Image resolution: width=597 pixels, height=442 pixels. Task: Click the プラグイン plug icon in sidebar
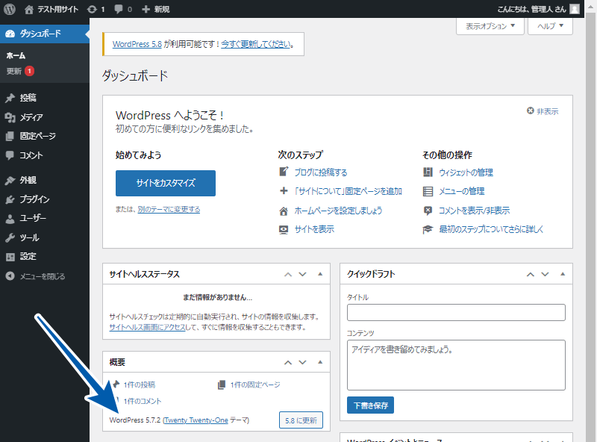[x=10, y=199]
